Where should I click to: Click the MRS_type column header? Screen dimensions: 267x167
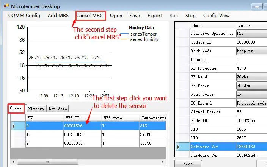coord(120,118)
